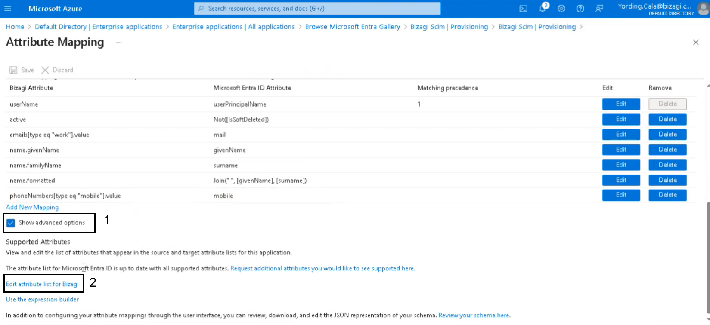Screen dimensions: 710x325
Task: Open the feedback icon in top bar
Action: pos(599,9)
